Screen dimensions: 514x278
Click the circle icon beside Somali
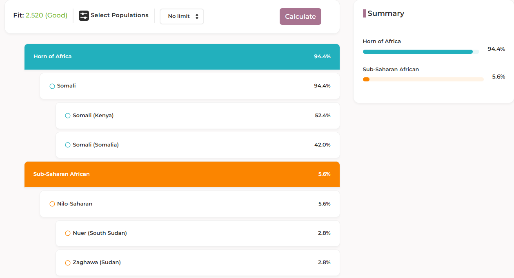pyautogui.click(x=52, y=86)
